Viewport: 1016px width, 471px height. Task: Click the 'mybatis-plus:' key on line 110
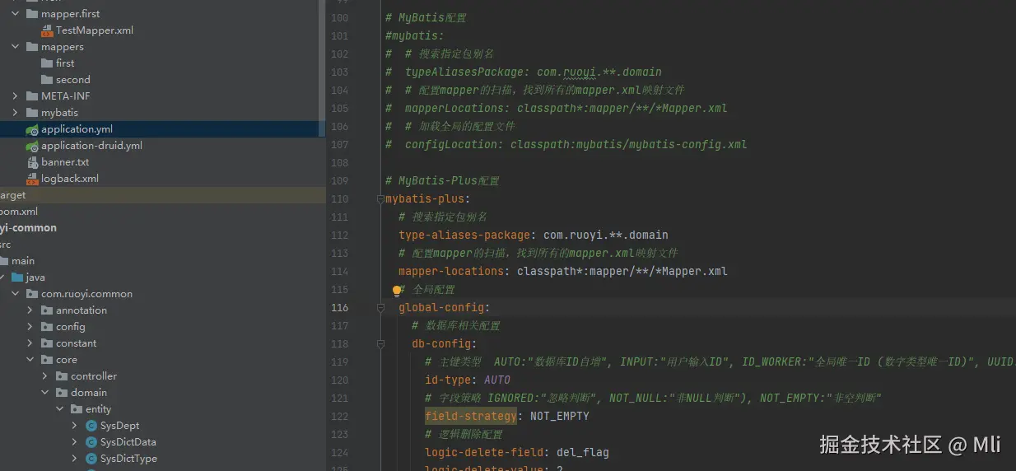click(428, 198)
